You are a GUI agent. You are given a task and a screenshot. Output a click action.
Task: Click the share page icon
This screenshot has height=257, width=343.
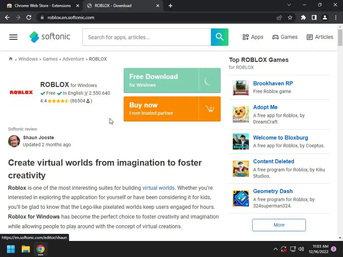click(x=279, y=17)
